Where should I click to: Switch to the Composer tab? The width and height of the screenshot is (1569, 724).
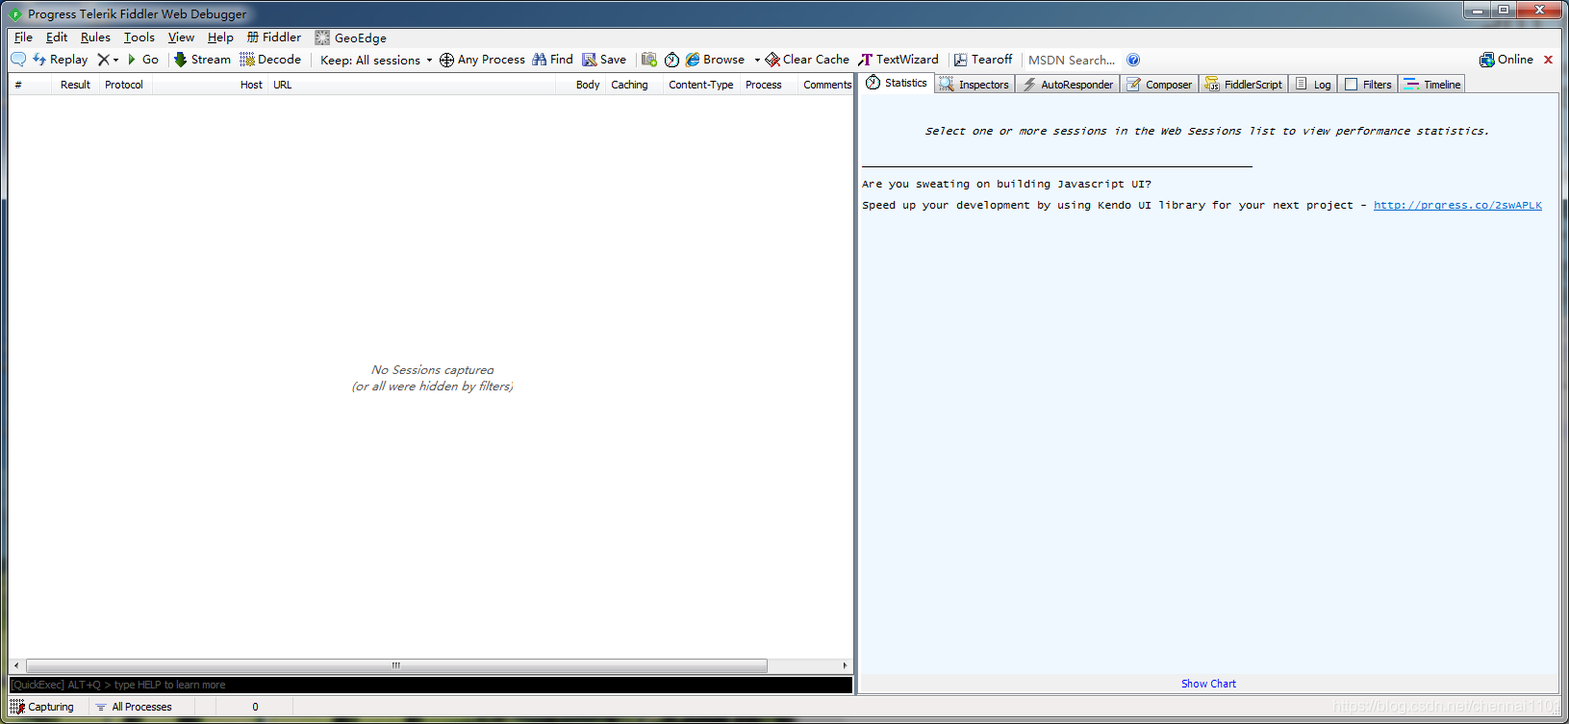[x=1159, y=85]
